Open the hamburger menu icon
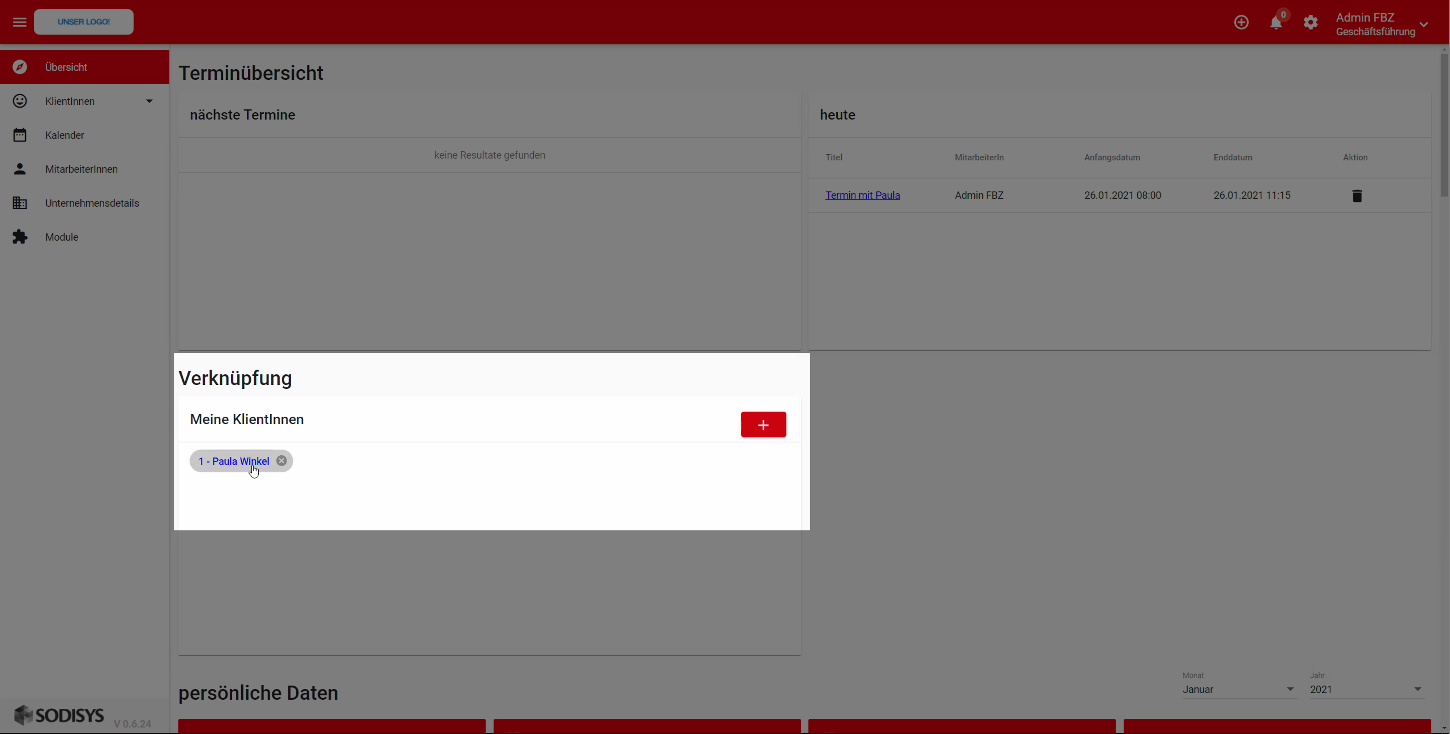 (x=20, y=22)
